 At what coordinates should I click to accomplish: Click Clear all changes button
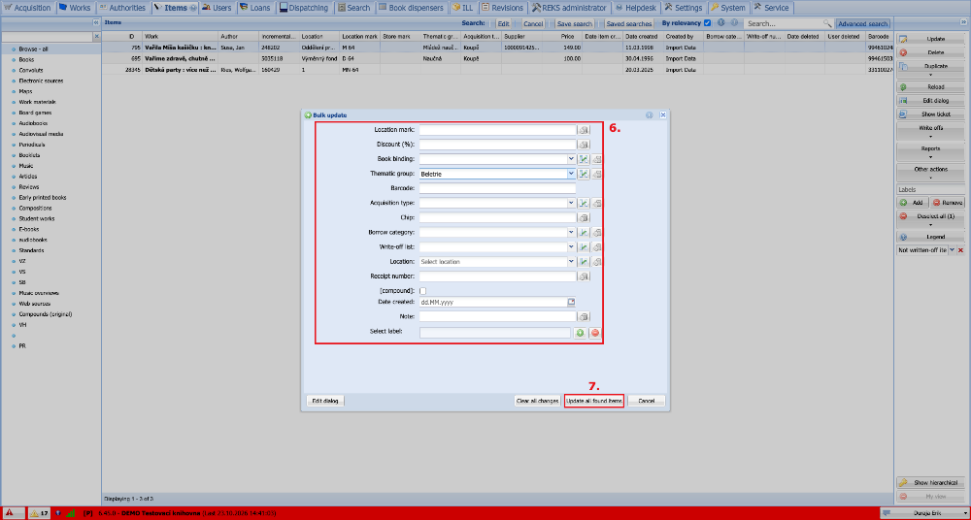538,401
